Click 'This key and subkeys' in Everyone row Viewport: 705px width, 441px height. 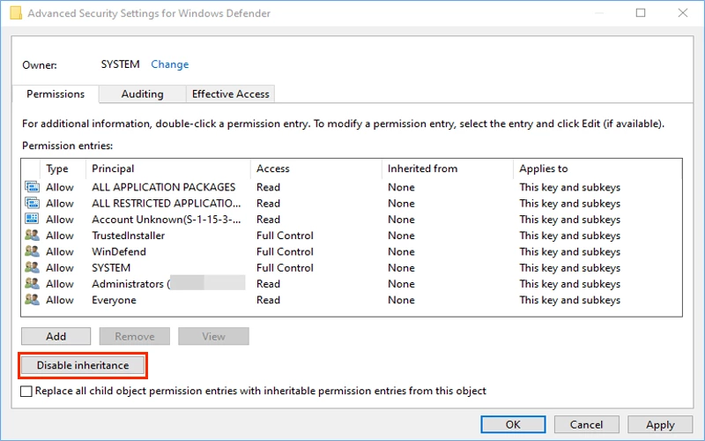pos(569,300)
